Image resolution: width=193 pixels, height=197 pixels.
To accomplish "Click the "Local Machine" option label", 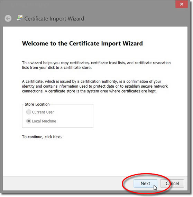I will 44,121.
